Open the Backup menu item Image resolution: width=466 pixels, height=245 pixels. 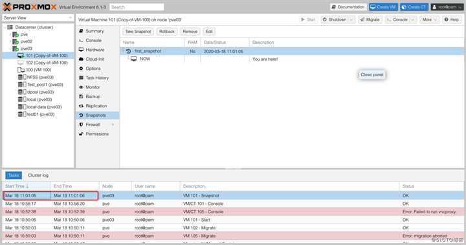[98, 96]
